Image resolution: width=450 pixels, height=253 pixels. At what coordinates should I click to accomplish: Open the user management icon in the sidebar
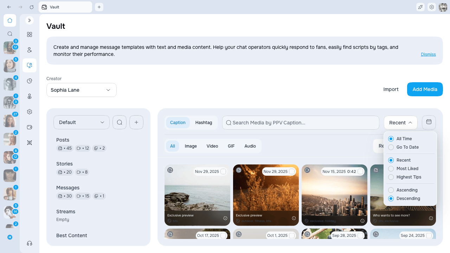30,50
